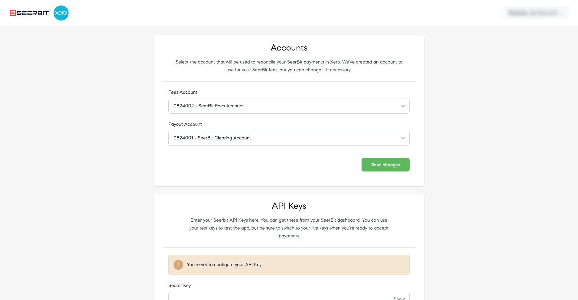The image size is (578, 300).
Task: Click the chevron on the Fees Account dropdown
Action: [403, 106]
